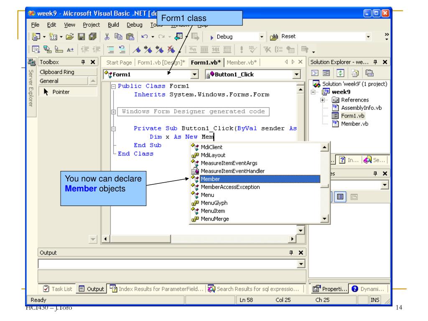Collapse the Public Class Form1 code block

click(x=113, y=87)
